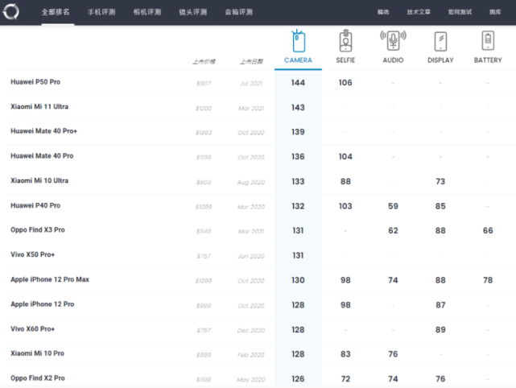The width and height of the screenshot is (516, 388).
Task: Click launch date Dec 2020 for Vivo X60 Pro+
Action: click(x=251, y=330)
